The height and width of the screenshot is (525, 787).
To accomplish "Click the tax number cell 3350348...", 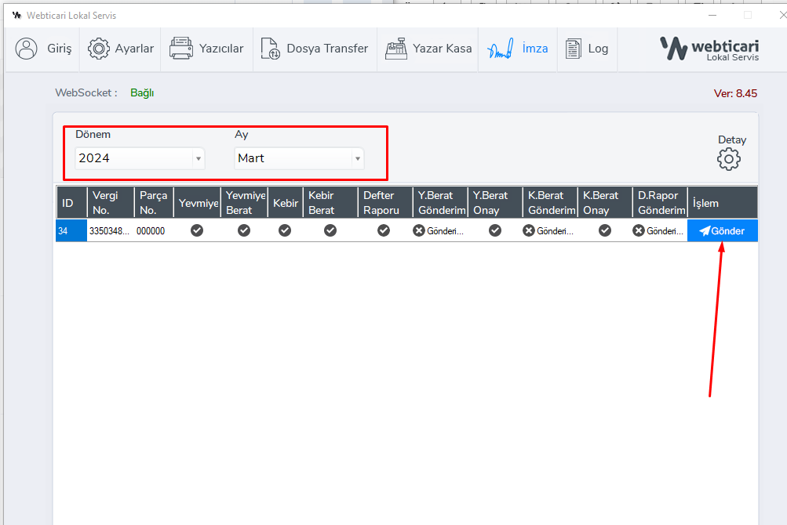I will pos(109,231).
